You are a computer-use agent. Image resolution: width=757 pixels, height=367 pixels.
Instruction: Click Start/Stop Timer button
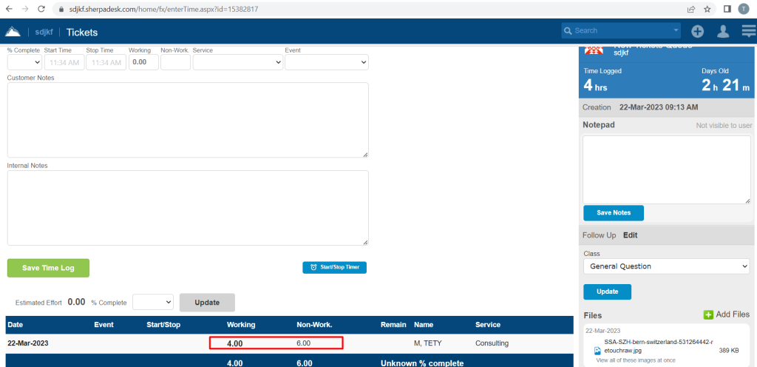coord(335,268)
